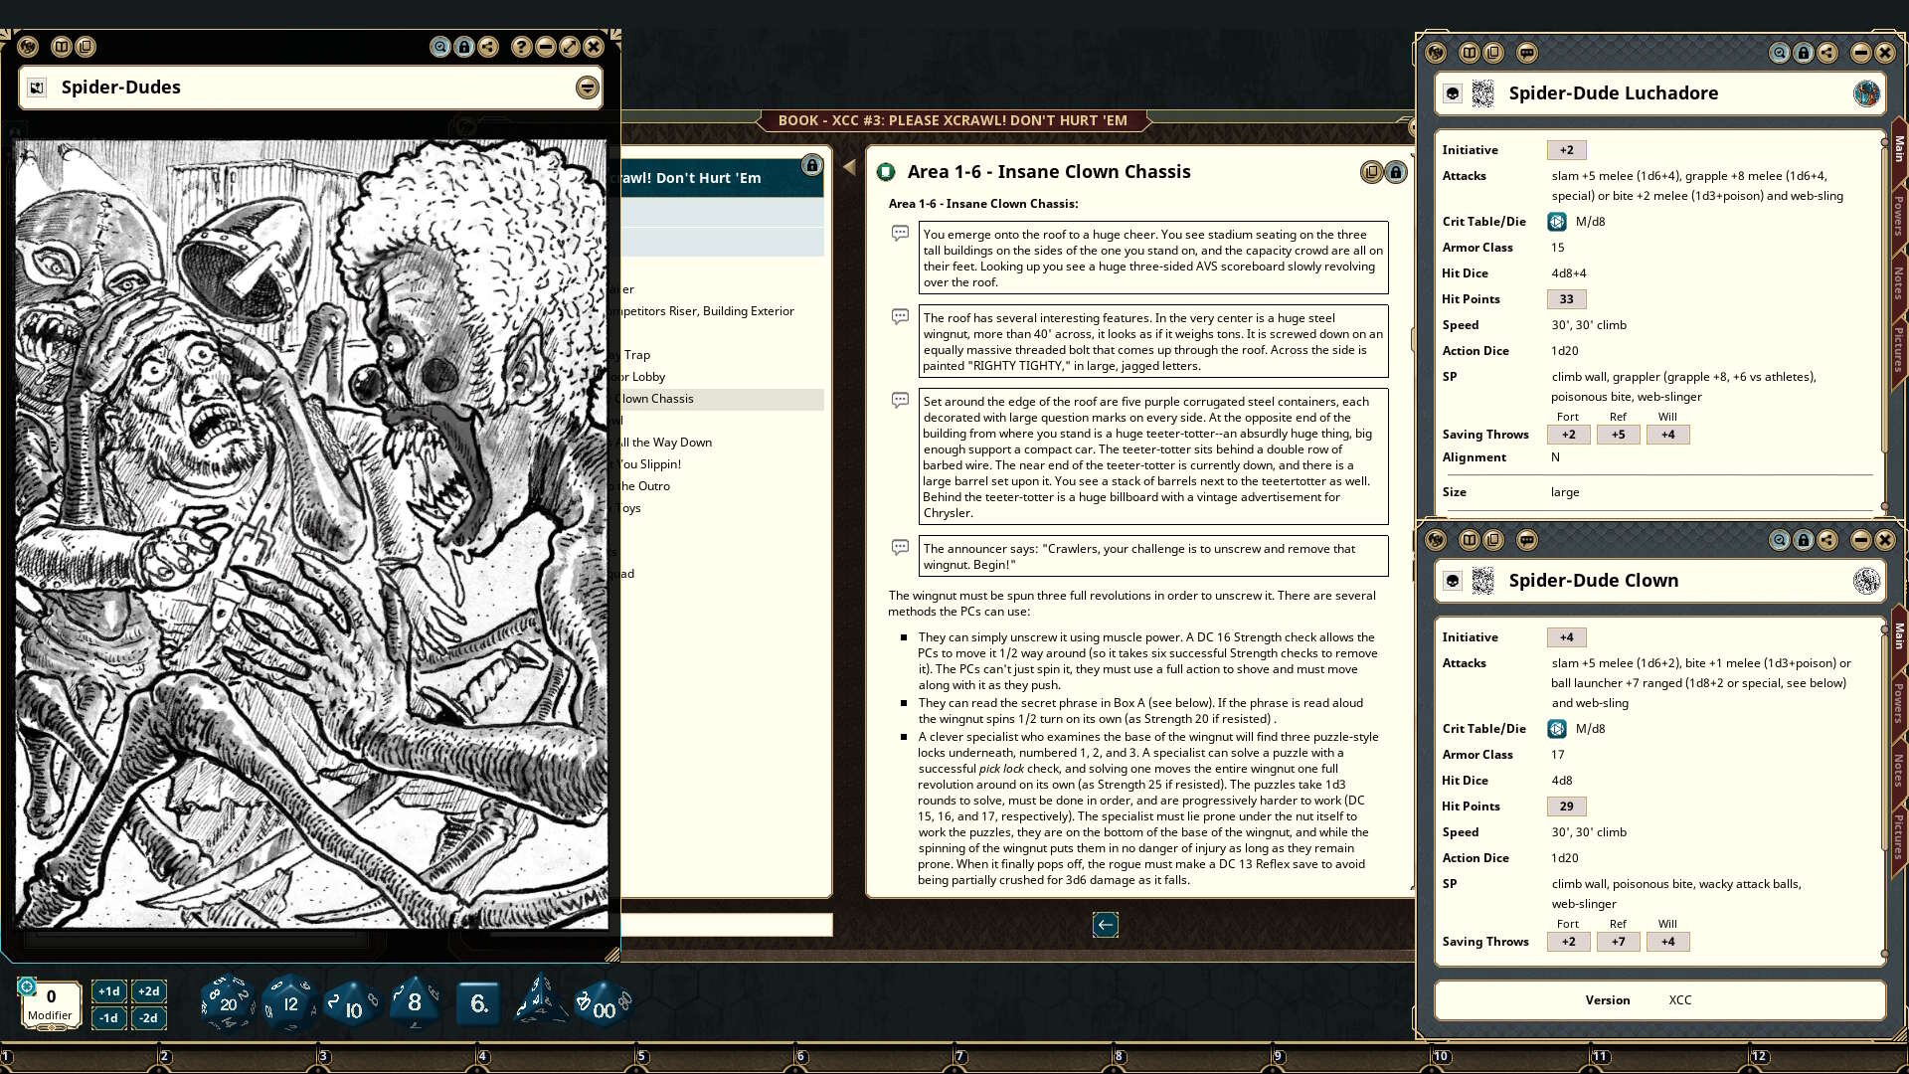Toggle the lock on the Spider-Dude Clown sheet

[x=1804, y=540]
